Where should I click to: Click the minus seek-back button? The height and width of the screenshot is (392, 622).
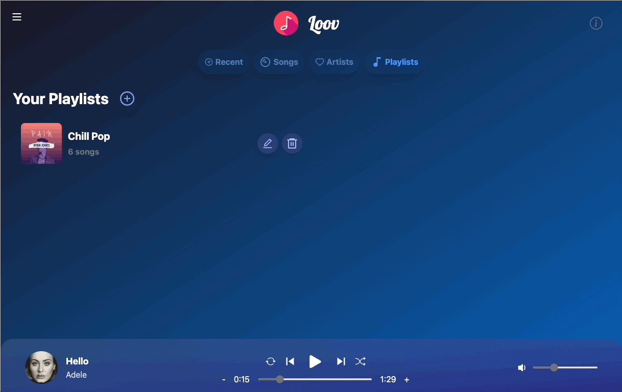(224, 380)
